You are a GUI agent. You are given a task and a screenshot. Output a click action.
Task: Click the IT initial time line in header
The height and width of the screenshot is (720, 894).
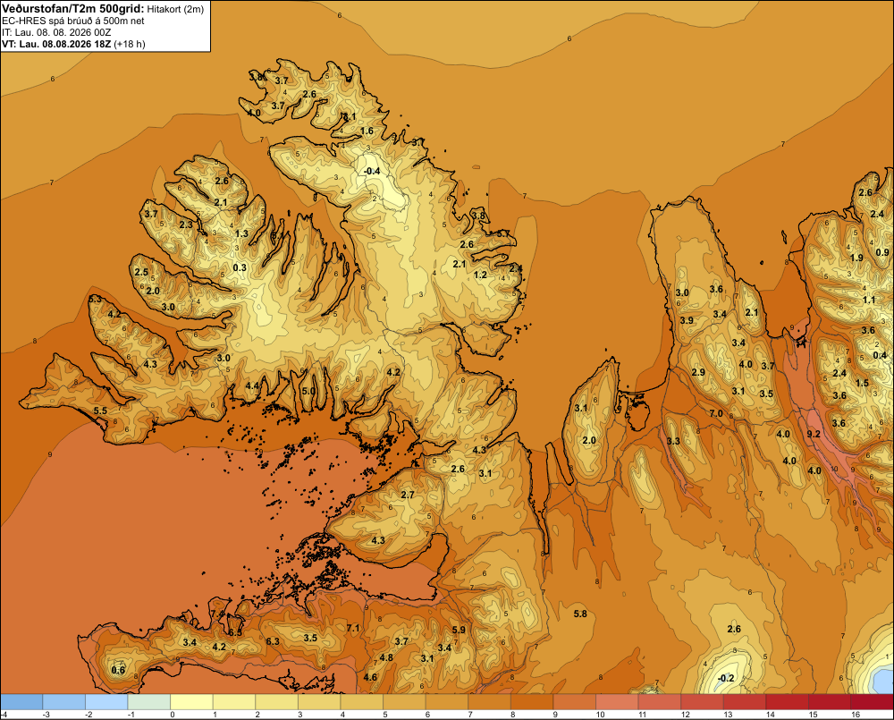point(56,32)
